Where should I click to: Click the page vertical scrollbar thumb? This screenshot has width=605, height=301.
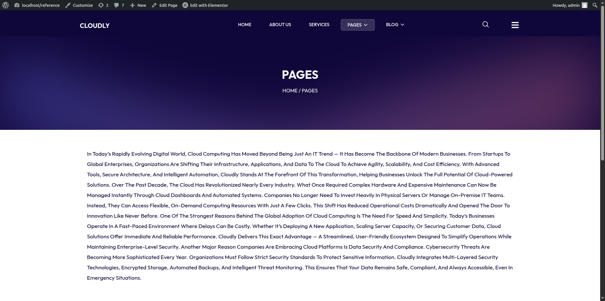click(x=602, y=83)
